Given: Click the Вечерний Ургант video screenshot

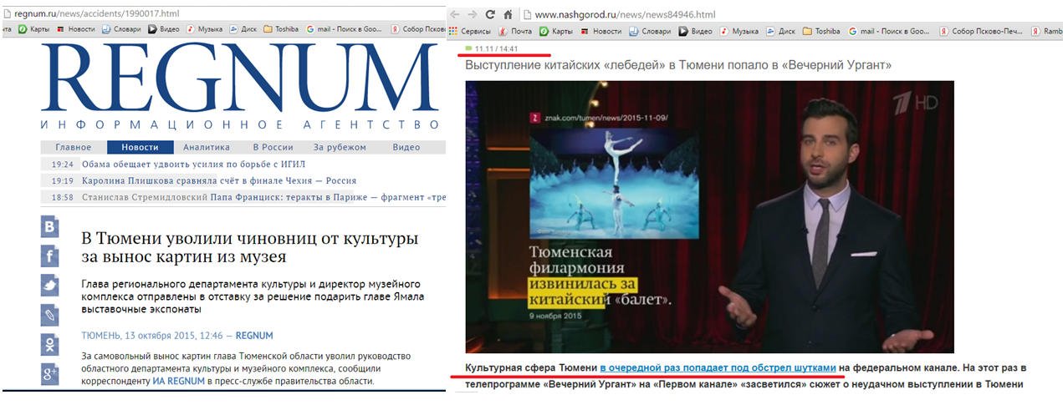Looking at the screenshot, I should (710, 216).
